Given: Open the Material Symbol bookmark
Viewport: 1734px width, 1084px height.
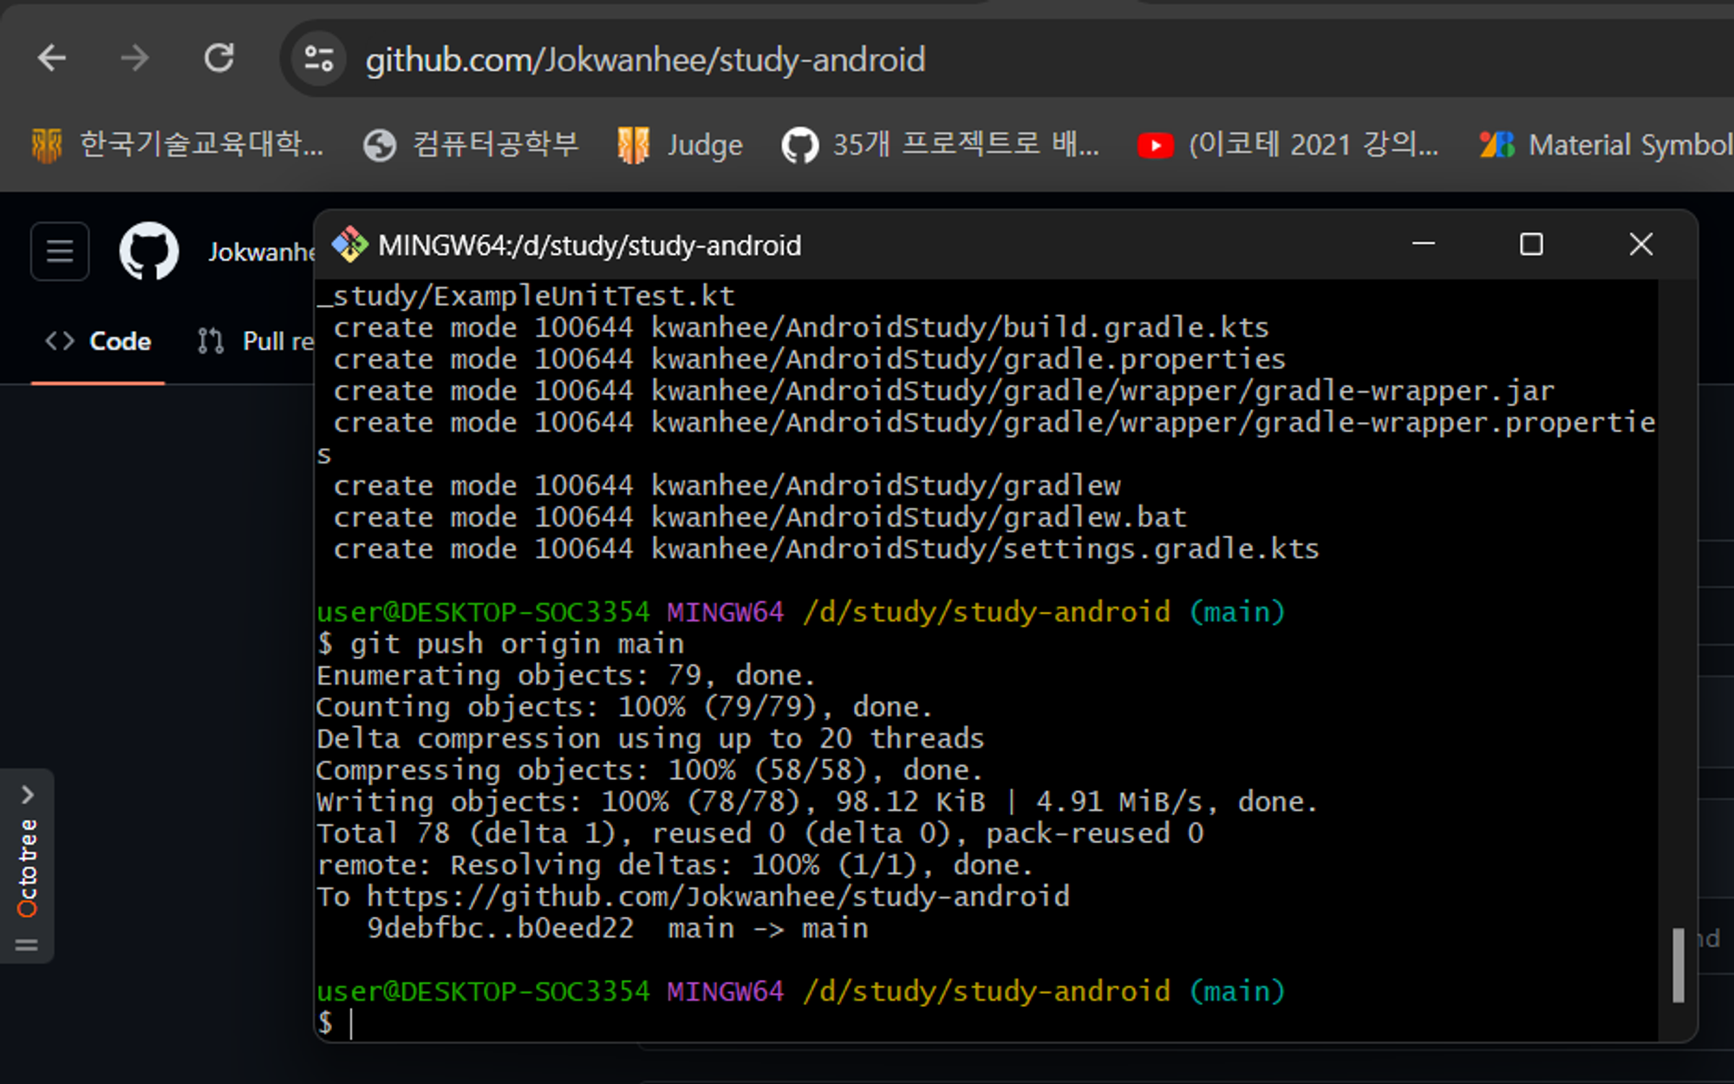Looking at the screenshot, I should [x=1606, y=144].
